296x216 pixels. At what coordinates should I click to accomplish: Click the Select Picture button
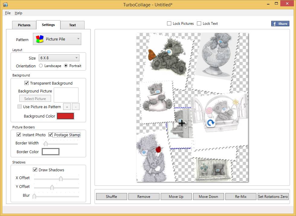click(35, 98)
